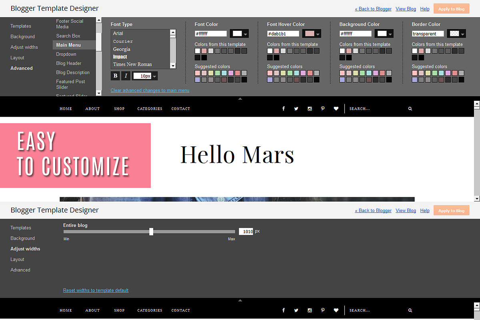Click the search magnifier icon in the preview above Hello Mars

pyautogui.click(x=410, y=108)
